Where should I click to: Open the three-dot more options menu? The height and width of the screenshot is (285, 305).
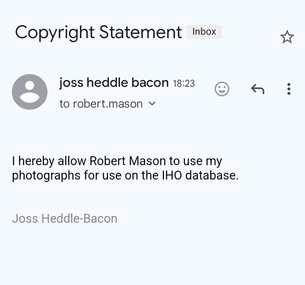pos(289,89)
